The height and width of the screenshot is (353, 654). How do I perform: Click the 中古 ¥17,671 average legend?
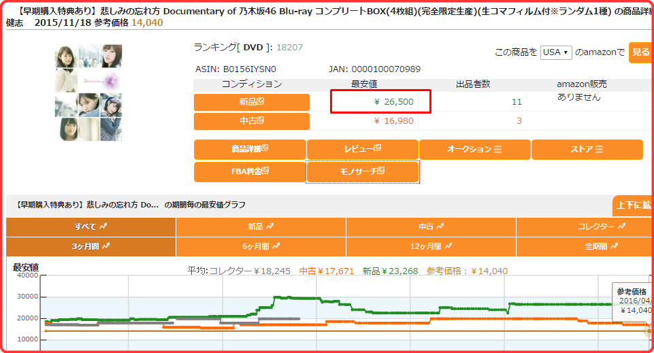pyautogui.click(x=327, y=271)
